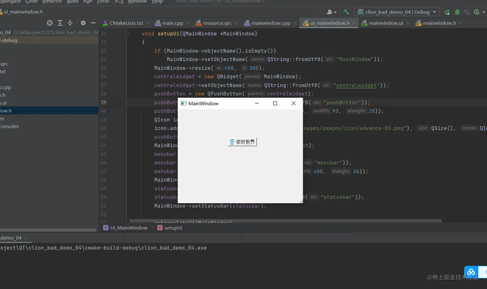
Task: Click the locate-in-project-tree target icon
Action: (x=50, y=23)
